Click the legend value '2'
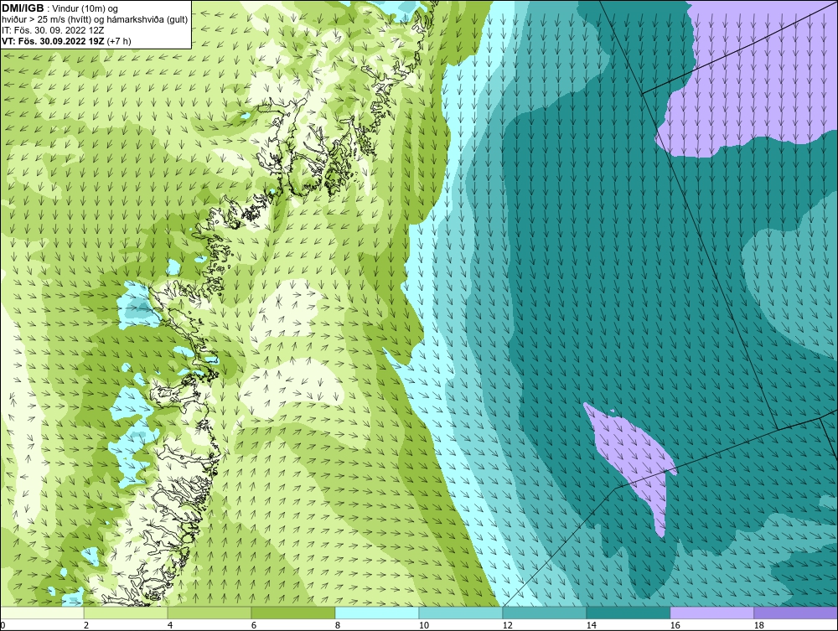 [86, 625]
